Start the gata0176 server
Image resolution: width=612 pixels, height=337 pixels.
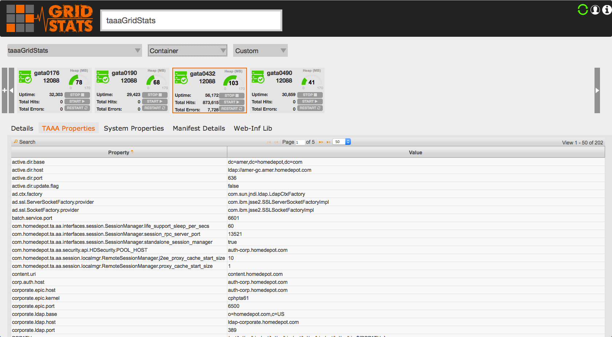coord(77,102)
